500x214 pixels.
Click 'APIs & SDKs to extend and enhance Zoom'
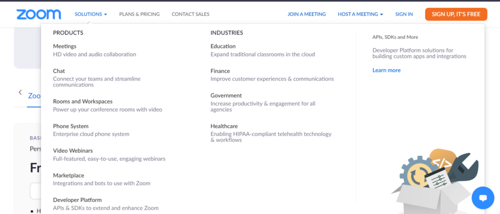(x=105, y=208)
